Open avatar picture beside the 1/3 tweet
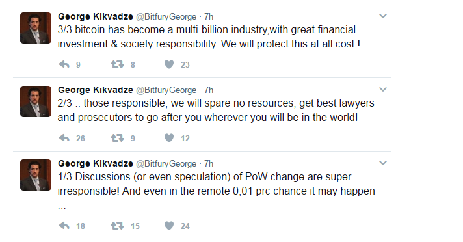Viewport: 463px width, 242px height. (36, 175)
